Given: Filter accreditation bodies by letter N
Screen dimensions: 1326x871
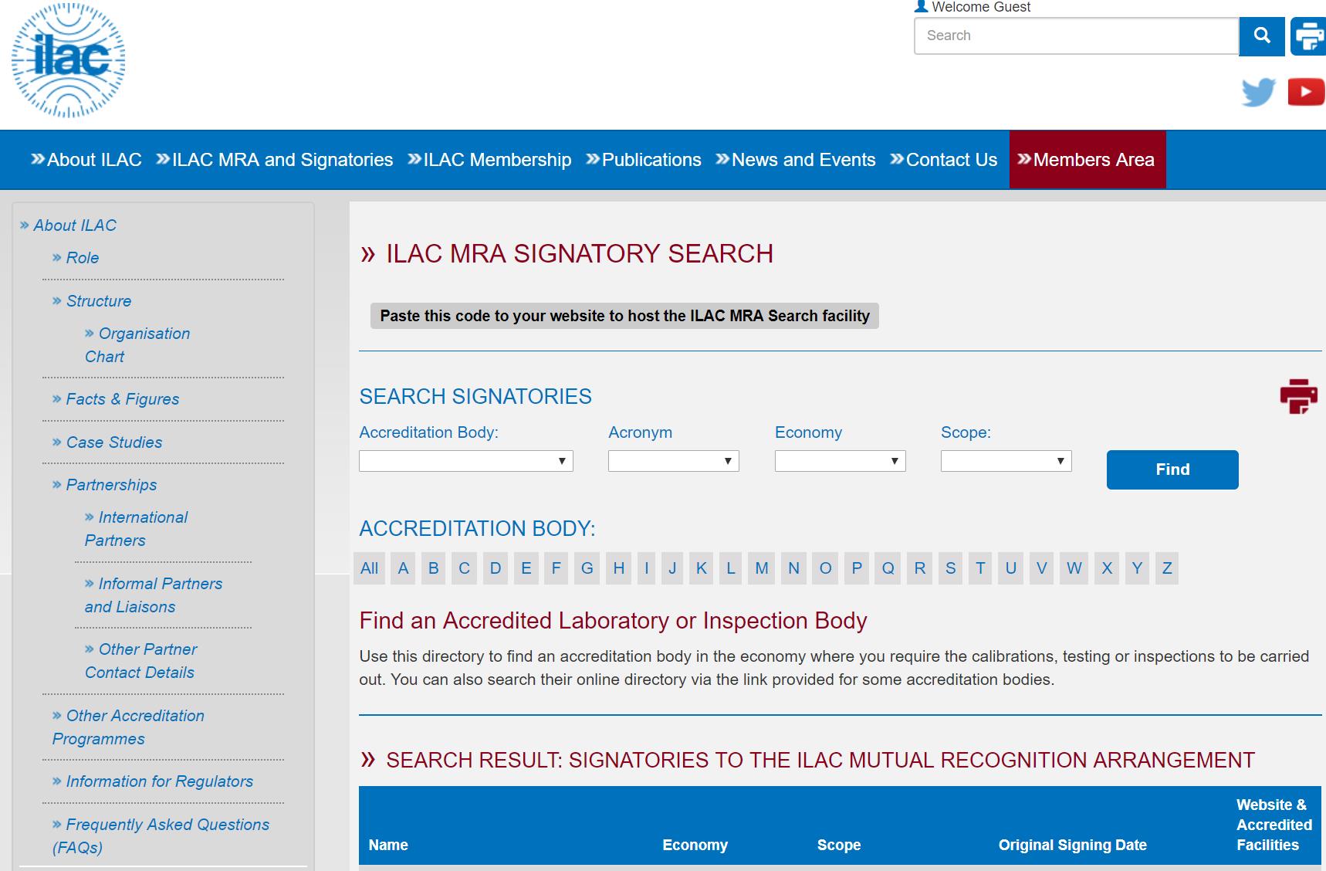Looking at the screenshot, I should (794, 568).
